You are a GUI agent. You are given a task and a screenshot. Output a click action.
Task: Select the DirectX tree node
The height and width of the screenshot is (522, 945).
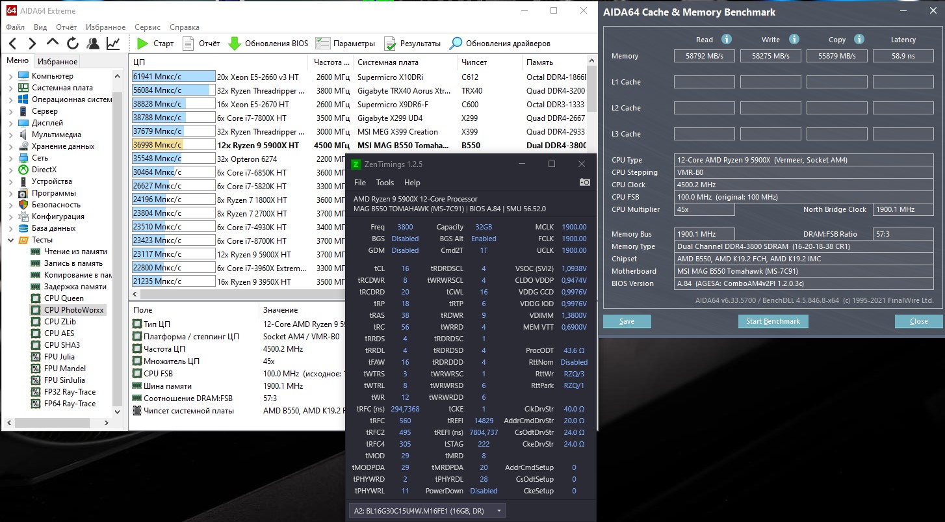[x=44, y=170]
